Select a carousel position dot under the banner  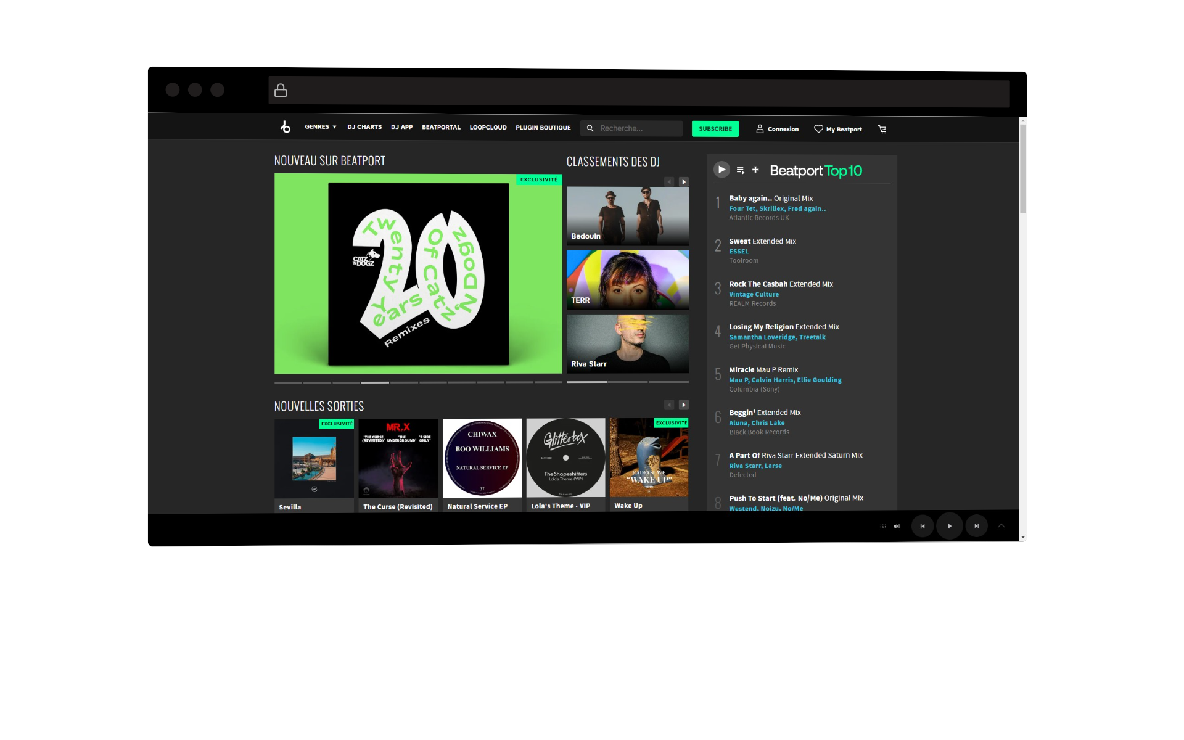coord(375,382)
